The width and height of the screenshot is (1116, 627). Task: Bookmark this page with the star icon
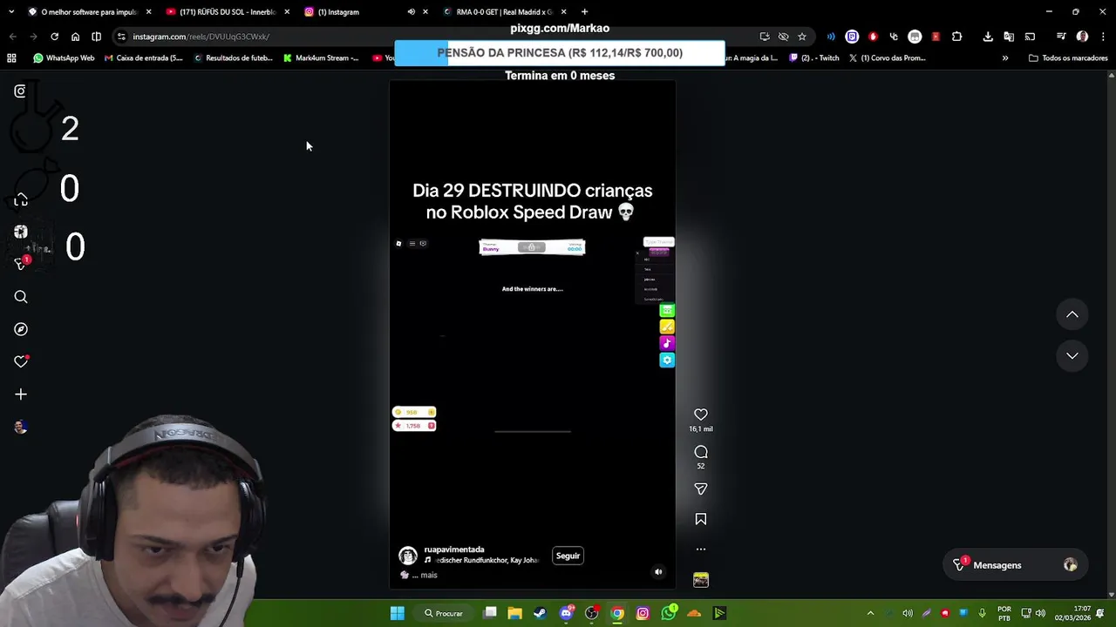[802, 37]
